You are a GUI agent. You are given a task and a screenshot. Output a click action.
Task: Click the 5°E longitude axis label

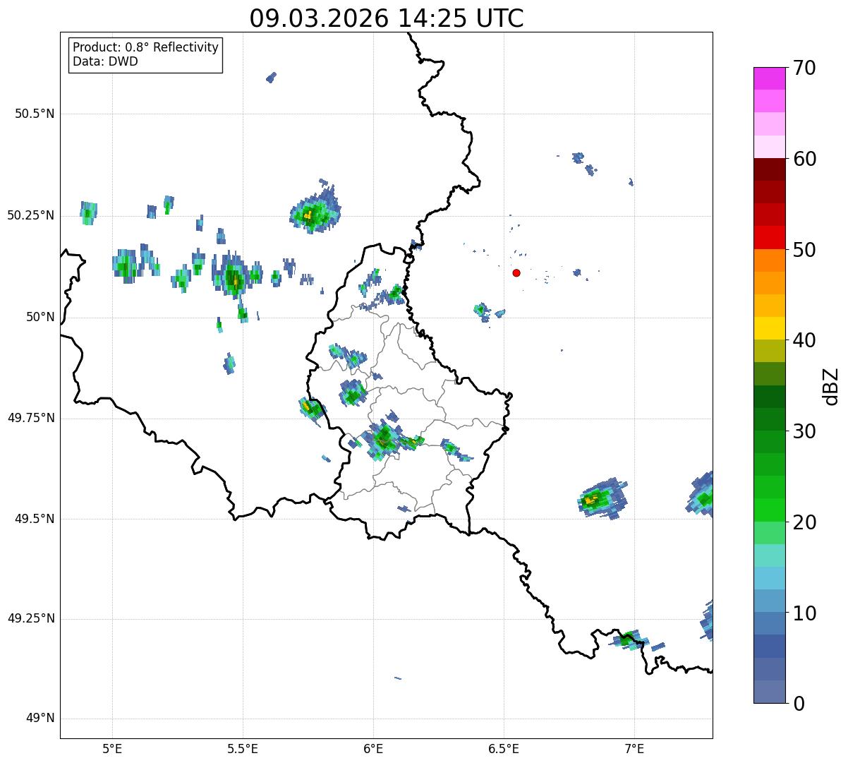click(x=112, y=748)
